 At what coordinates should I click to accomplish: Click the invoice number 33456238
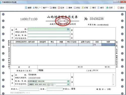[97, 19]
